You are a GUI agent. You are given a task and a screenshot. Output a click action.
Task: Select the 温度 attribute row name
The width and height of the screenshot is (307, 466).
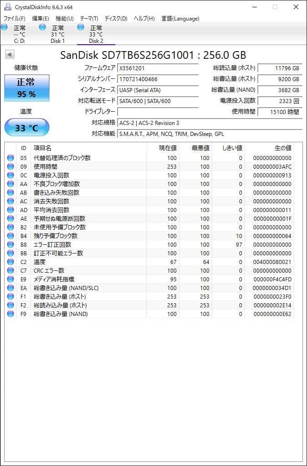tap(40, 262)
